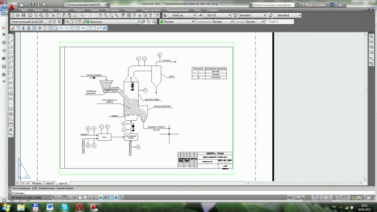This screenshot has width=377, height=212.
Task: Select the Polygon drawing tool
Action: click(x=11, y=52)
